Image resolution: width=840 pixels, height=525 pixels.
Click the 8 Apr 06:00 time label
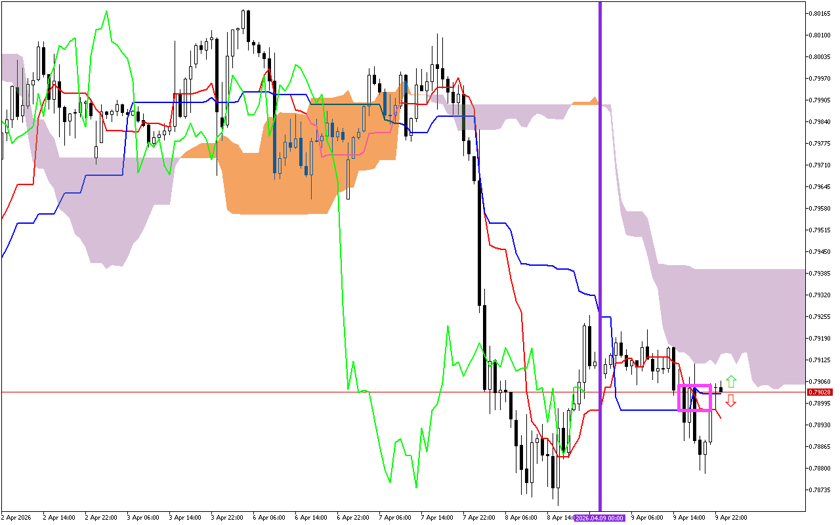[x=520, y=518]
